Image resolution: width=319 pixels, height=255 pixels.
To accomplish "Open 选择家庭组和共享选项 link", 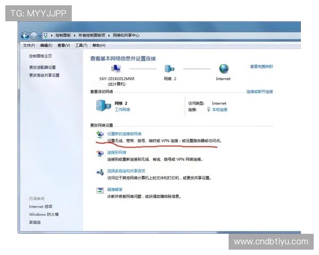I will click(x=126, y=171).
